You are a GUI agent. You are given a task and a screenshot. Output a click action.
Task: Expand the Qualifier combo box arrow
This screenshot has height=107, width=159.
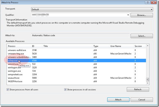[128, 15]
